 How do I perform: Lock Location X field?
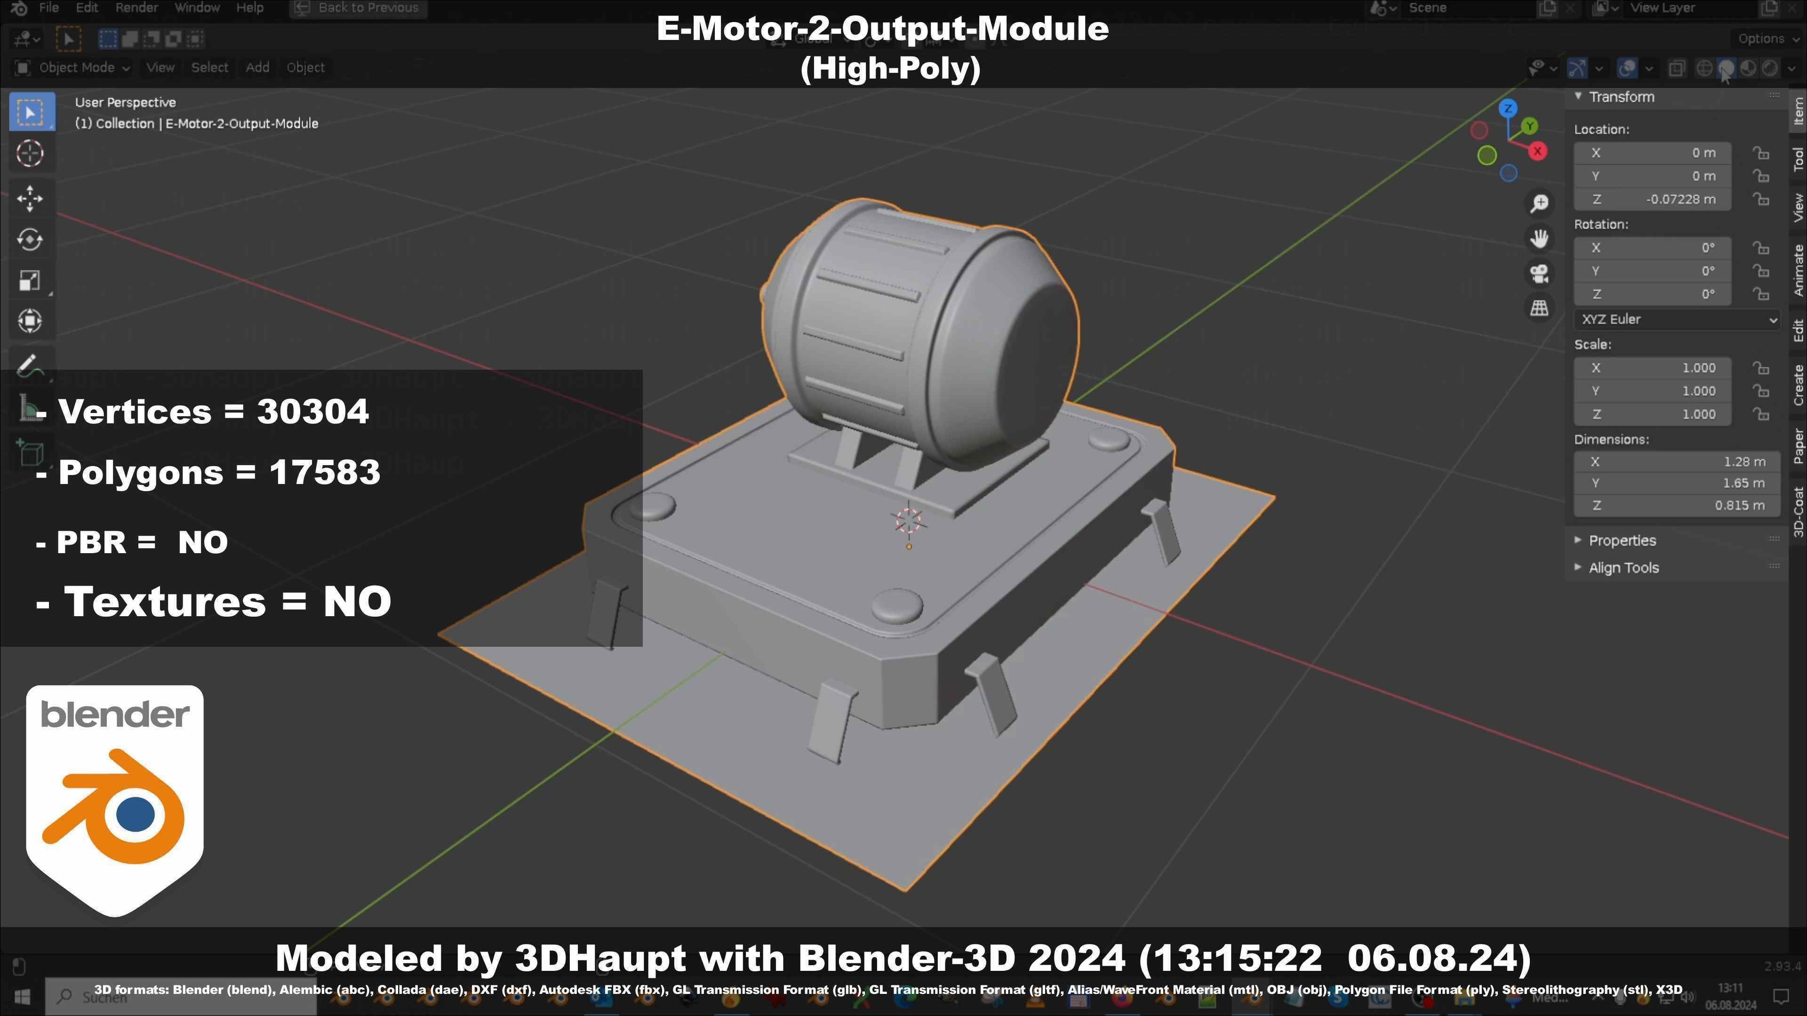point(1761,153)
